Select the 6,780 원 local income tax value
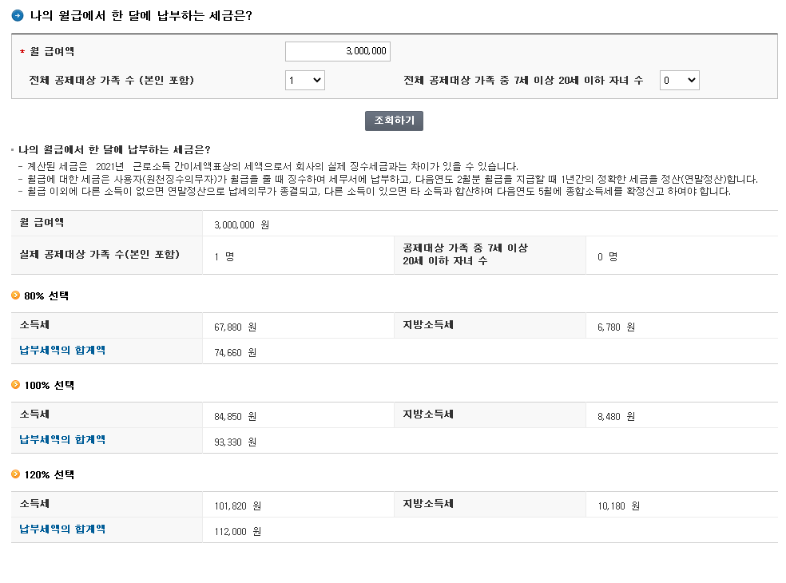Viewport: 786px width, 583px height. [x=616, y=327]
